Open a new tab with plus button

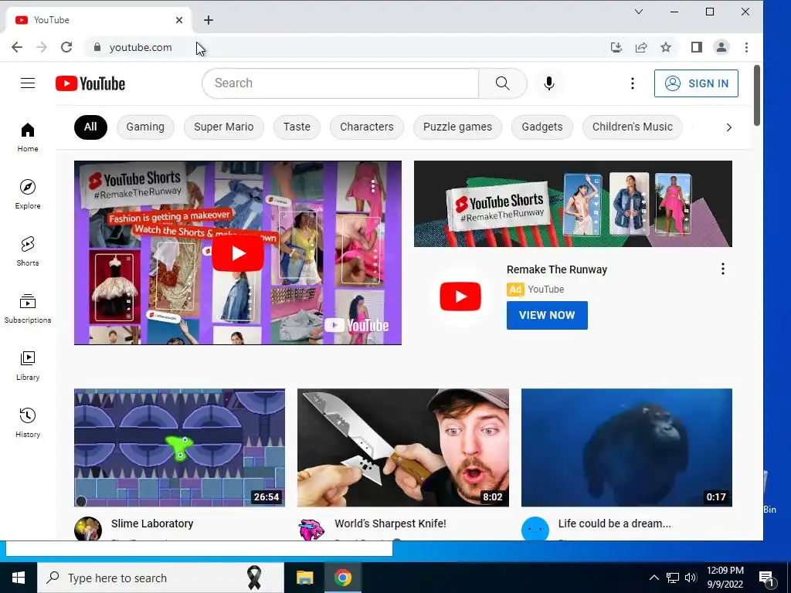[209, 20]
